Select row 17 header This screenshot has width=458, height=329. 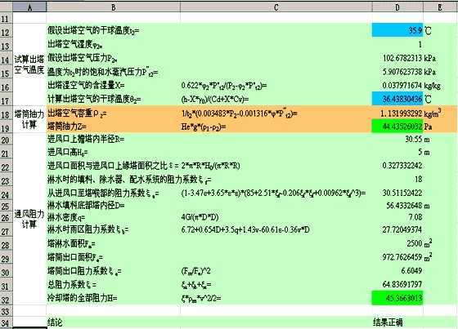[x=6, y=100]
